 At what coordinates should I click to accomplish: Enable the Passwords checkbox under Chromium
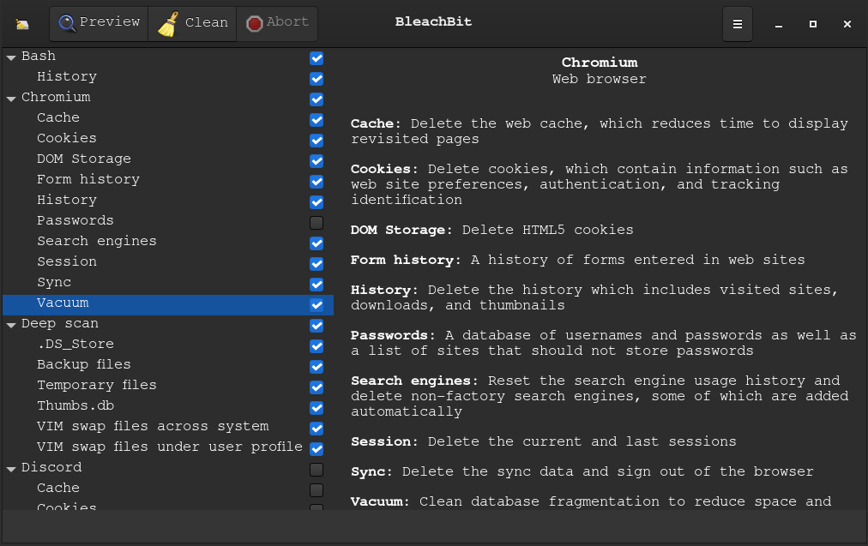tap(316, 223)
